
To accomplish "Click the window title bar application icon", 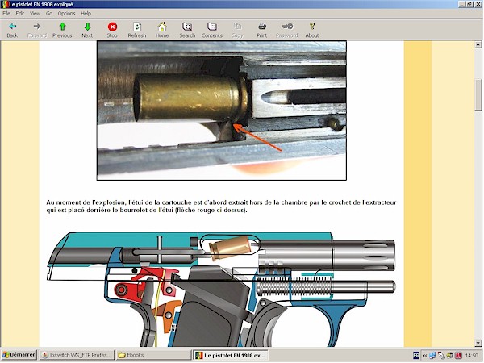I will click(x=4, y=4).
